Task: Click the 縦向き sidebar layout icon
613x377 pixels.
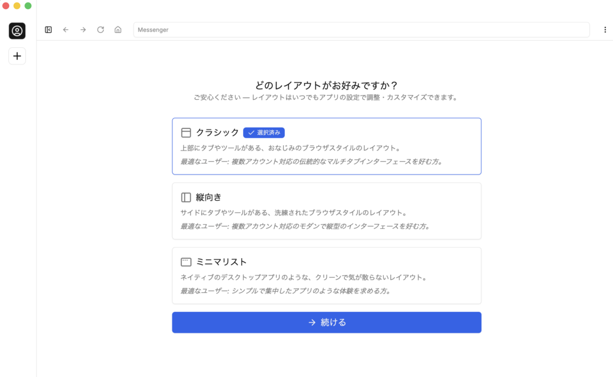Action: coord(186,197)
